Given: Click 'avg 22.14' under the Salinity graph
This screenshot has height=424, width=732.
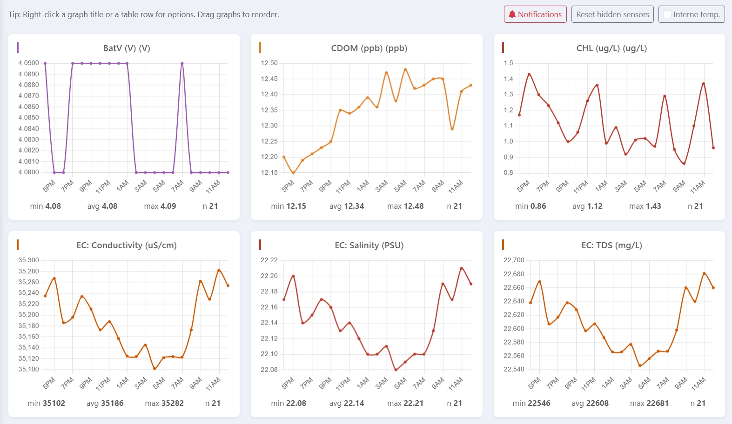Looking at the screenshot, I should click(347, 403).
